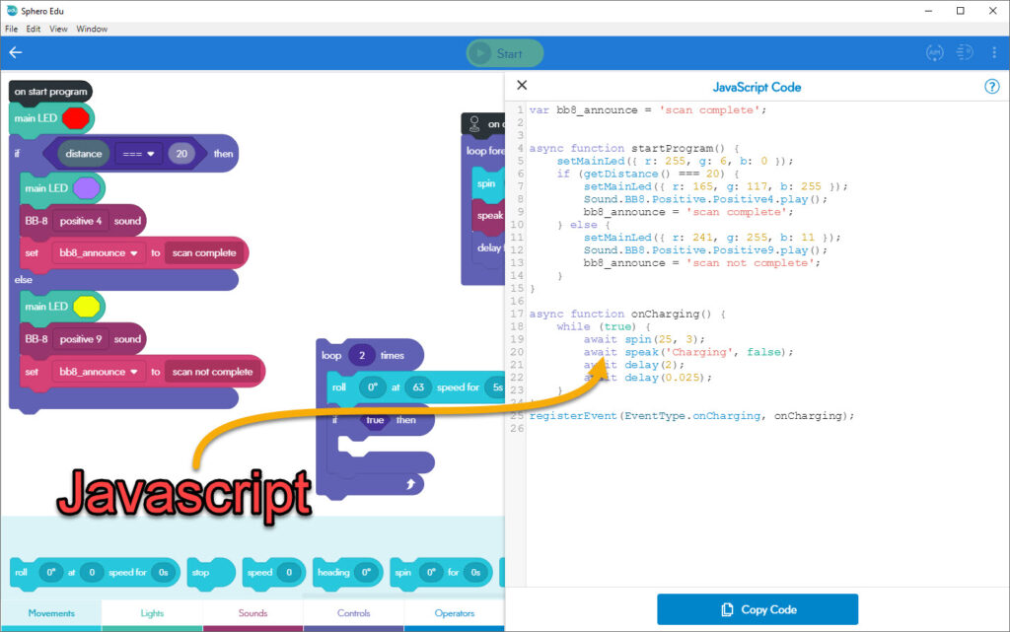Click the charging event icon on block
1010x632 pixels.
pyautogui.click(x=474, y=123)
